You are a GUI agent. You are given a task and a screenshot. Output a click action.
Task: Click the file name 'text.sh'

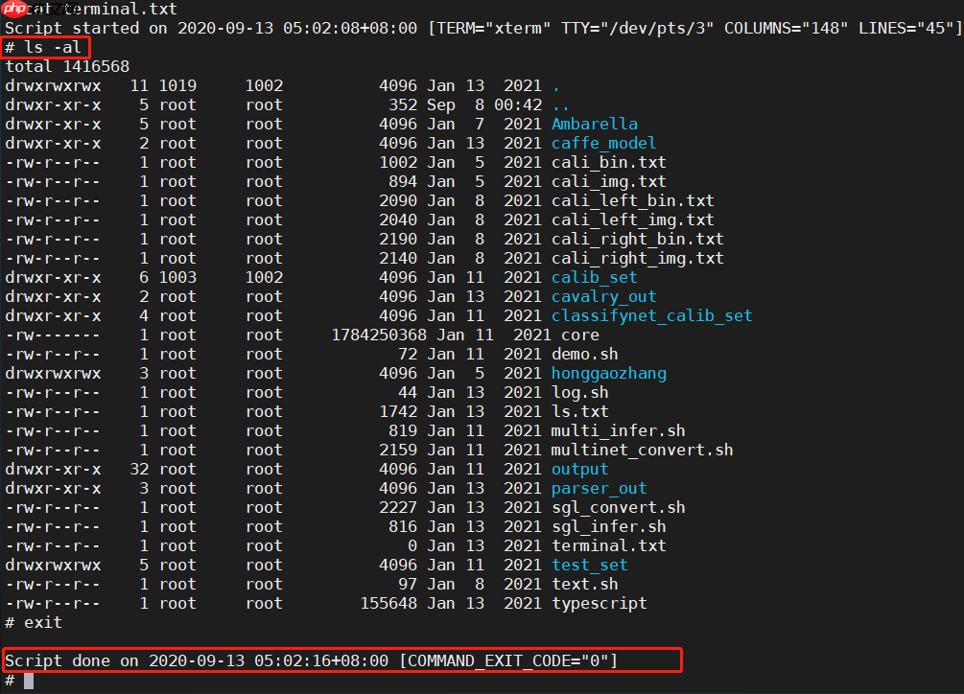(x=585, y=584)
